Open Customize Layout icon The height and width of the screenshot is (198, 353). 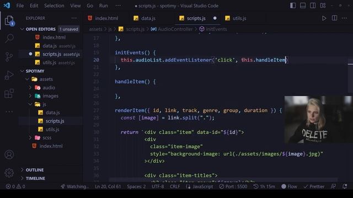point(323,5)
